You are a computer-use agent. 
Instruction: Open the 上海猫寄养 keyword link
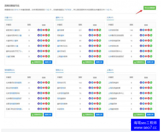click(112, 98)
